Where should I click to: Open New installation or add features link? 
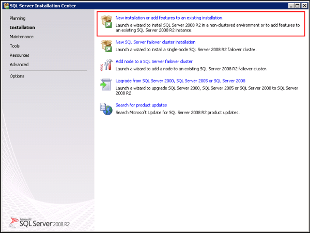click(x=169, y=18)
